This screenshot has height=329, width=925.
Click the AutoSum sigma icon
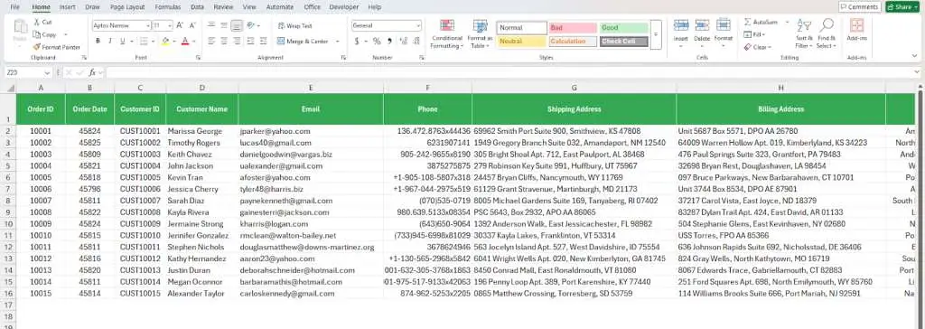point(747,22)
